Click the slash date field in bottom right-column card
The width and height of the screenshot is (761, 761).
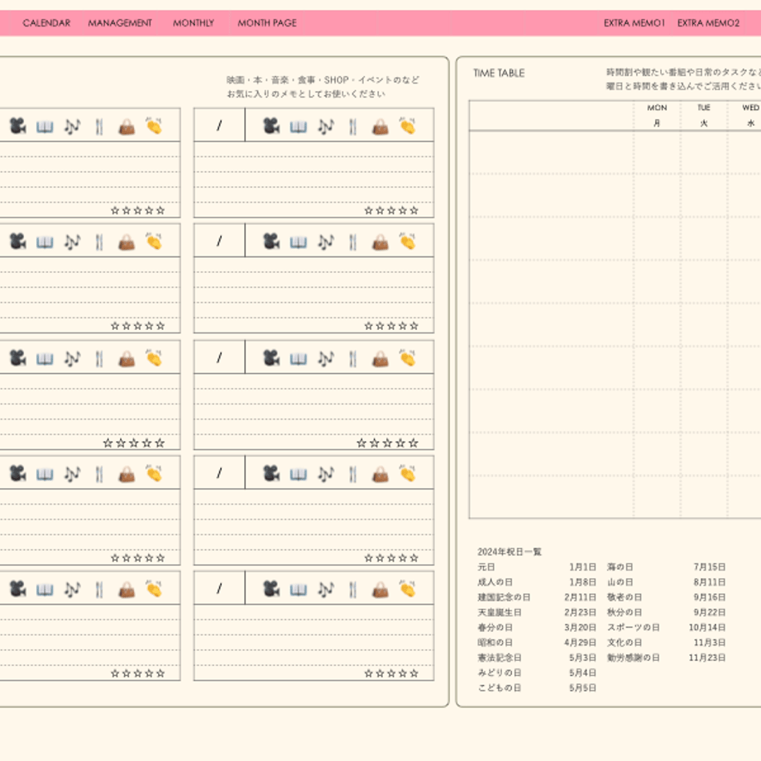pyautogui.click(x=219, y=588)
